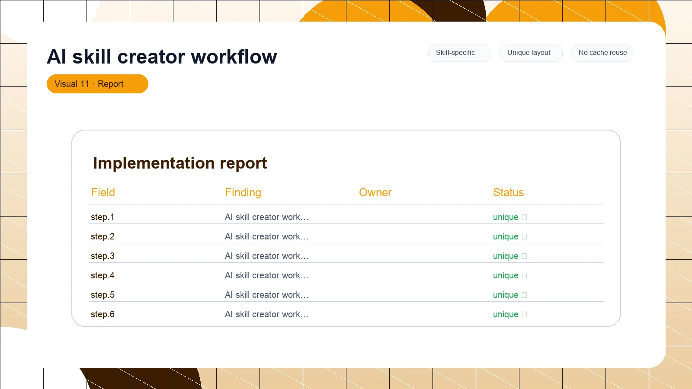The image size is (692, 389).
Task: Click the step.3 row finding text
Action: pyautogui.click(x=267, y=256)
